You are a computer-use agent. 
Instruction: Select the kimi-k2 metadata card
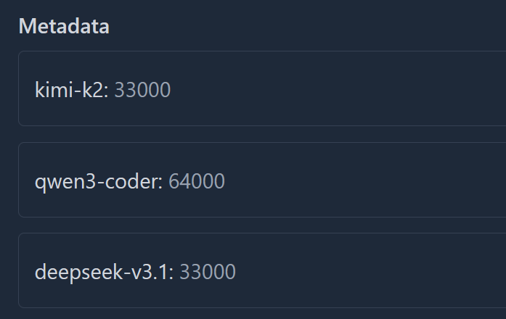pos(262,88)
